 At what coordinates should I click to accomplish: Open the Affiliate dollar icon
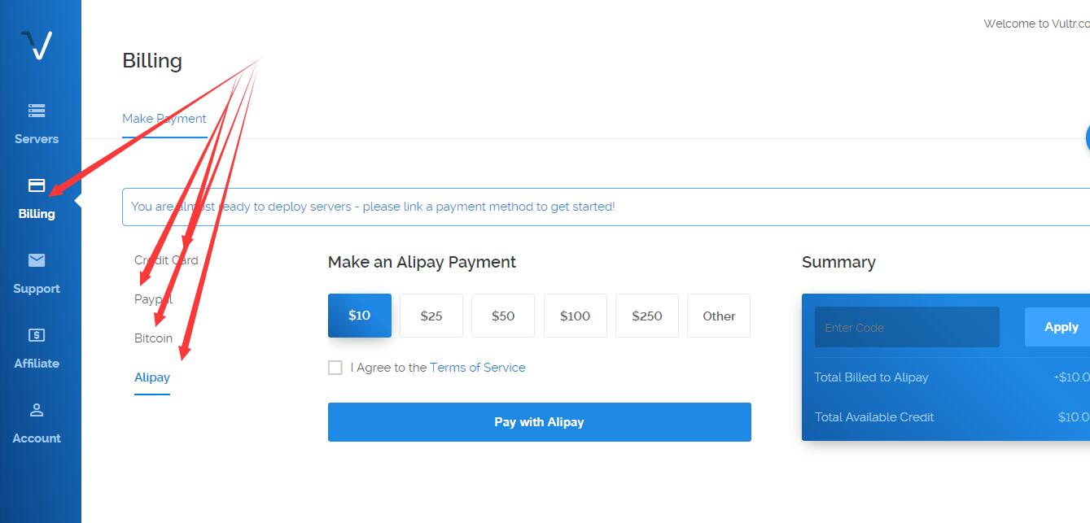tap(37, 335)
